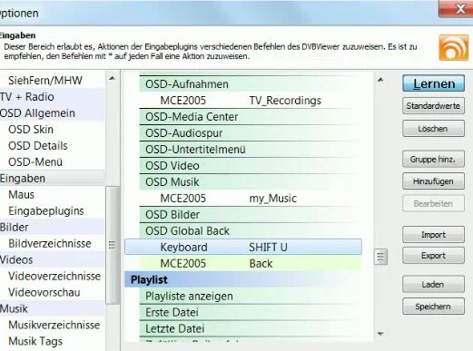The width and height of the screenshot is (473, 351).
Task: Click the Hinzufügen button
Action: [433, 181]
